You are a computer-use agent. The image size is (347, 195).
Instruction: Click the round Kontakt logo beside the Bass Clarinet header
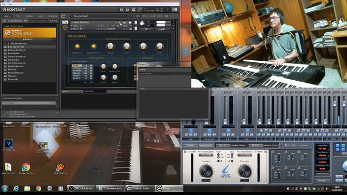pos(65,27)
